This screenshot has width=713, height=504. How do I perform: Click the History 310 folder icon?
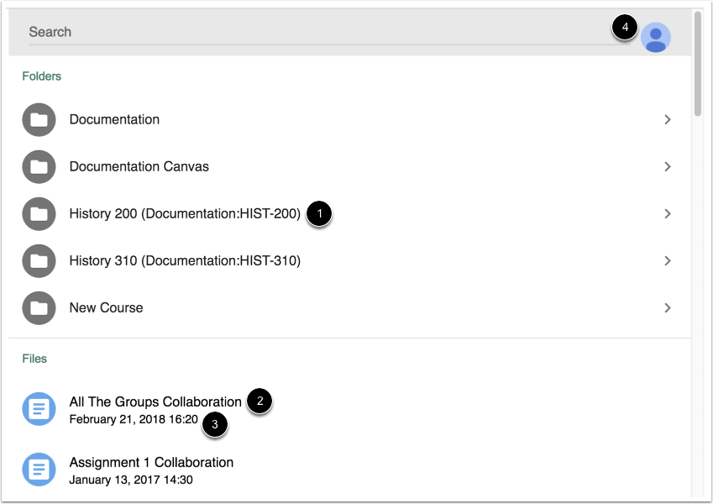(39, 261)
